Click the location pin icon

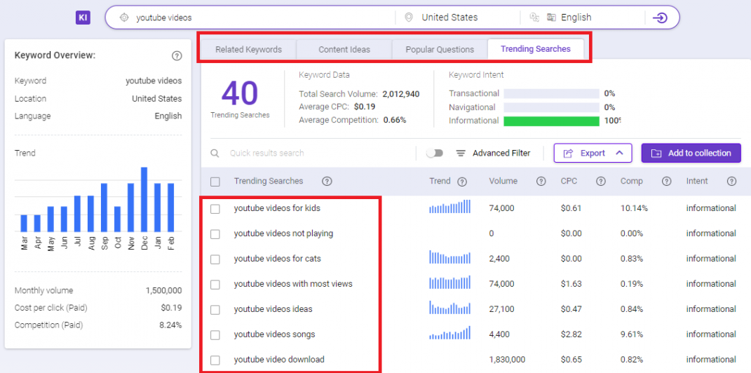click(409, 18)
